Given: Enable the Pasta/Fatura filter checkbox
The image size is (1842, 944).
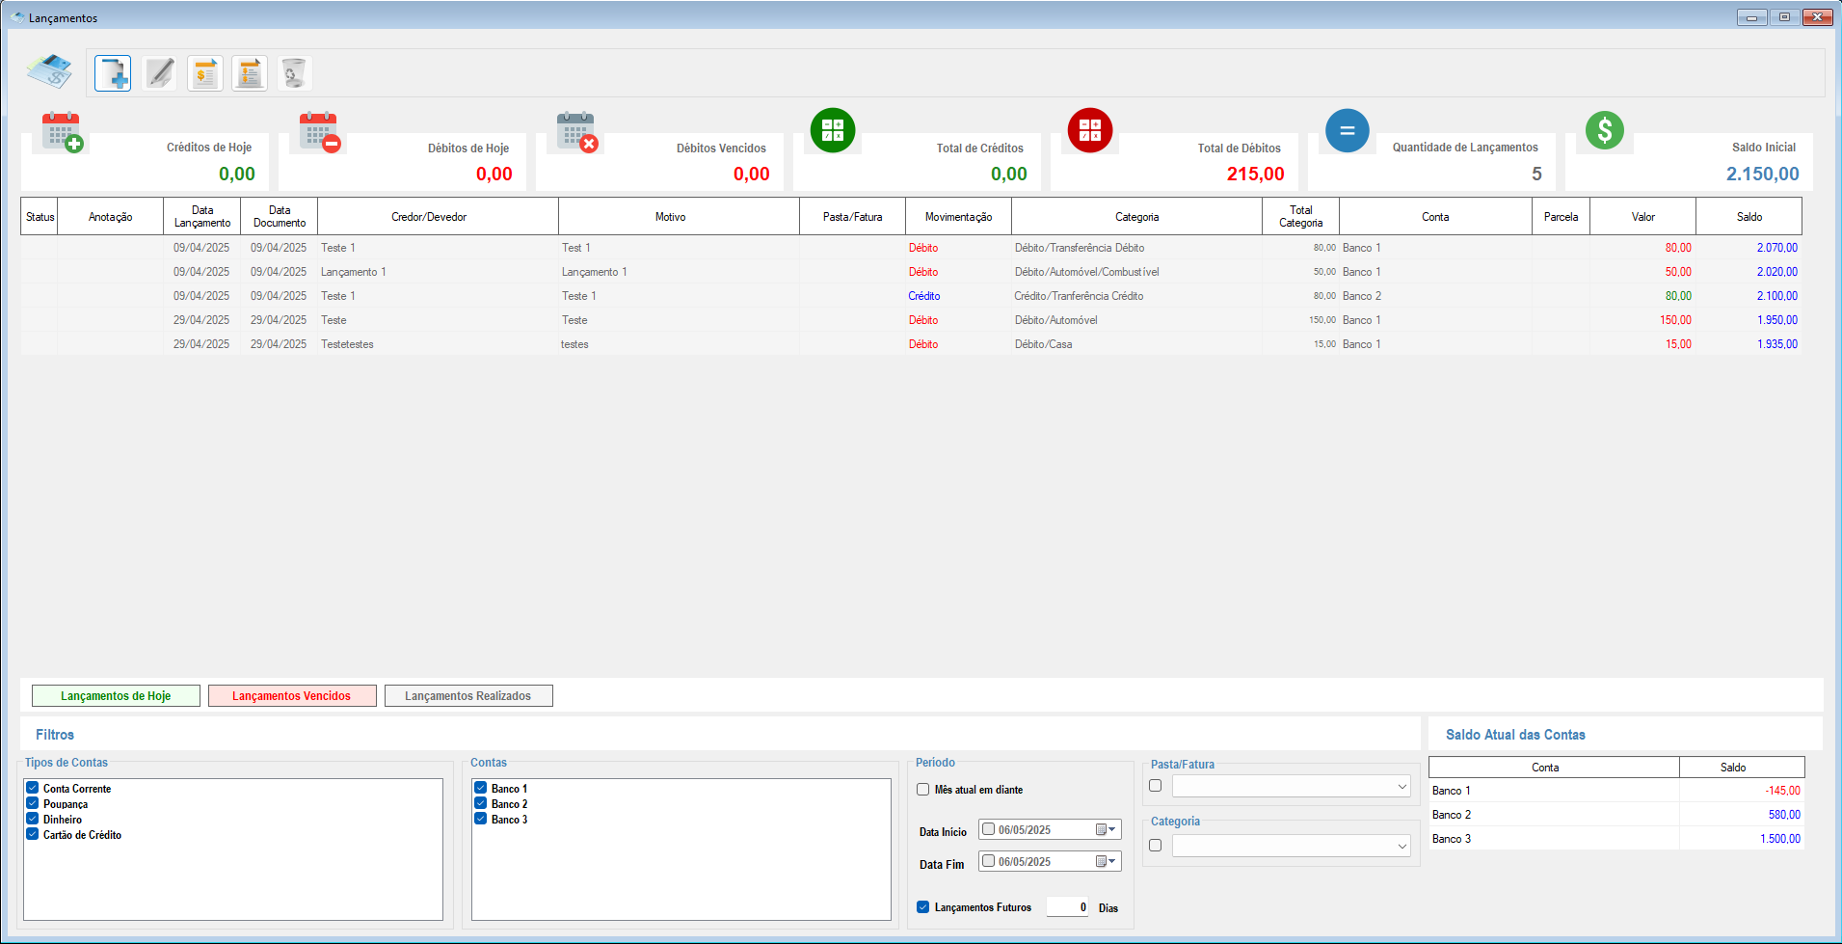Looking at the screenshot, I should (1155, 785).
